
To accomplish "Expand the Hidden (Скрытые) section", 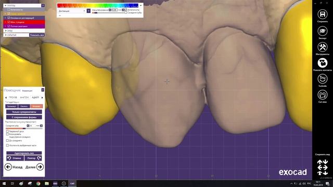I will tap(6, 35).
